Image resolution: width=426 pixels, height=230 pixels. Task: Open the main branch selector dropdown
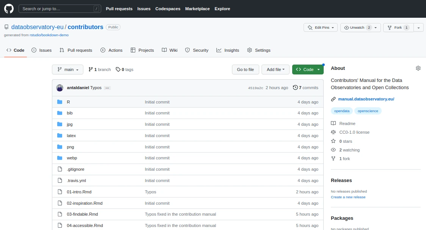click(67, 69)
